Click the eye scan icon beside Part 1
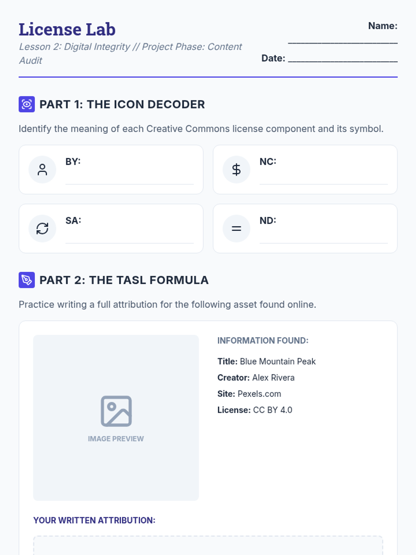416x555 pixels. click(x=27, y=104)
